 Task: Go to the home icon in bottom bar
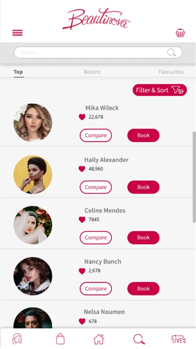coord(99,339)
